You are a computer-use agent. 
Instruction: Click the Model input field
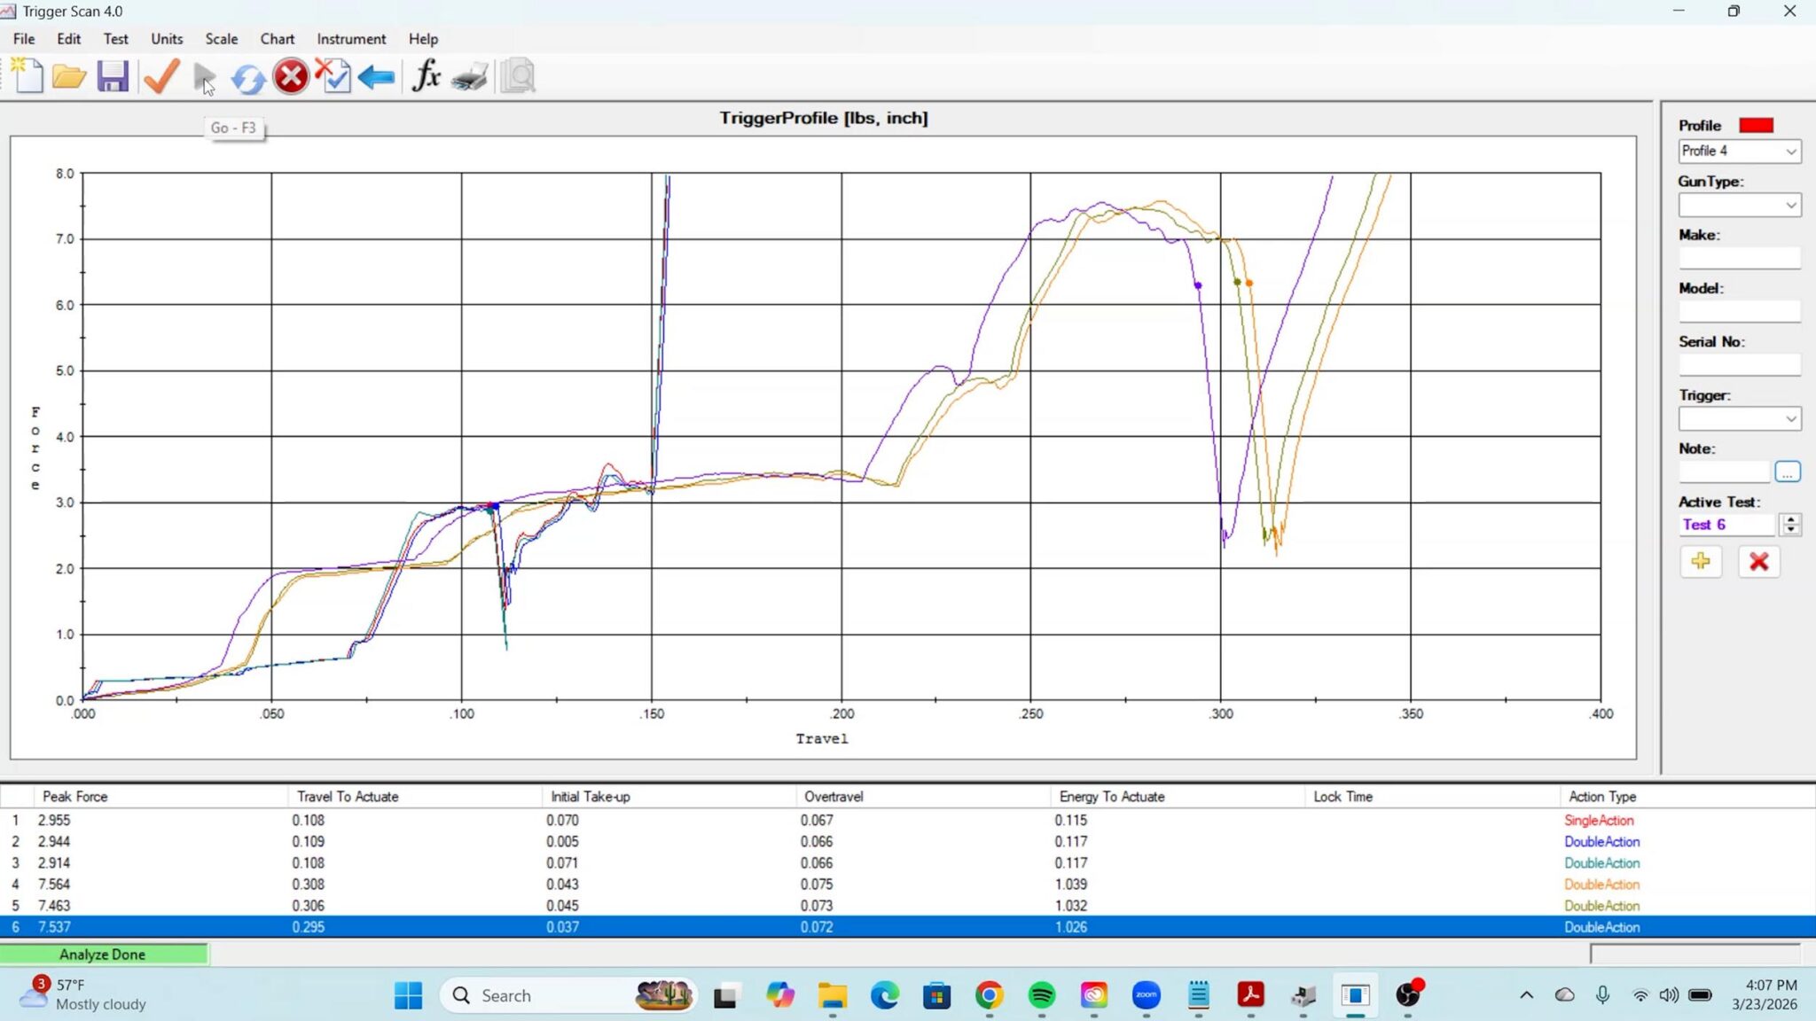[x=1740, y=312]
